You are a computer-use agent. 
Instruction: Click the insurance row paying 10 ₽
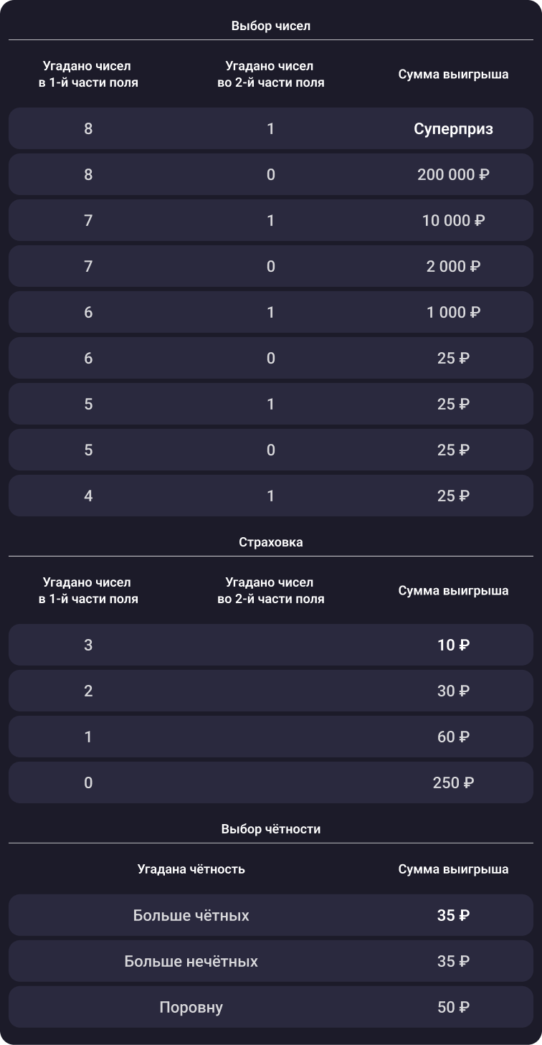pyautogui.click(x=270, y=646)
